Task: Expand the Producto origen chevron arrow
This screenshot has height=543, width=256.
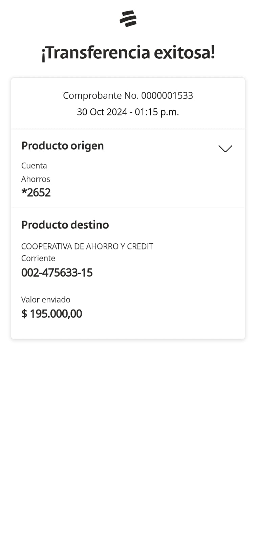Action: tap(225, 149)
